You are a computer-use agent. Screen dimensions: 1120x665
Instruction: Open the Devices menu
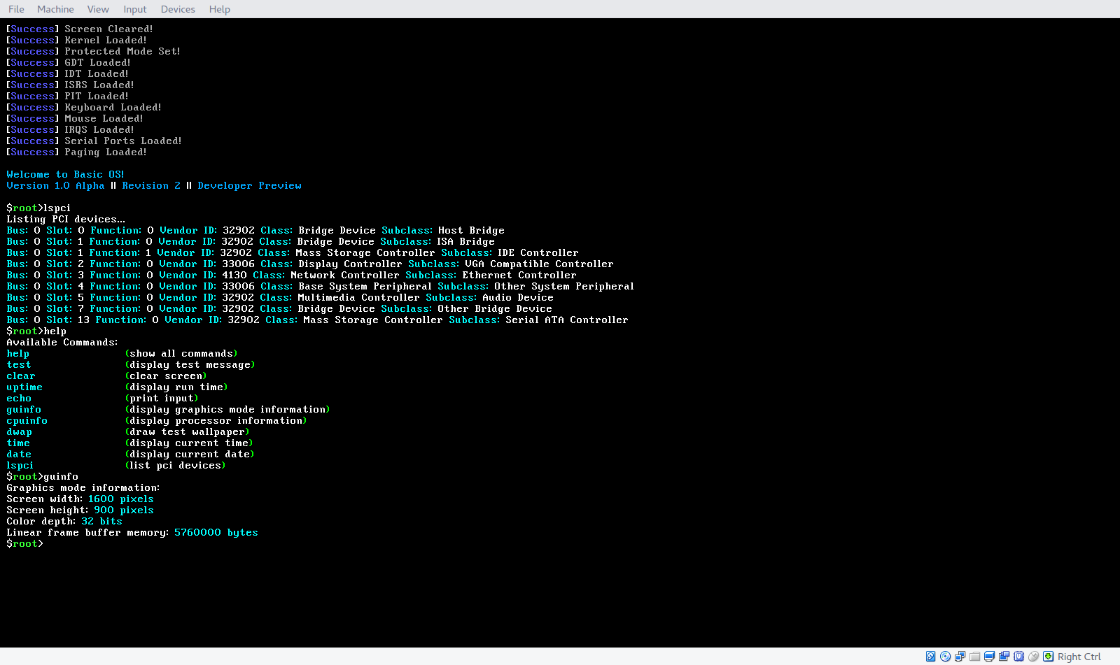coord(178,9)
